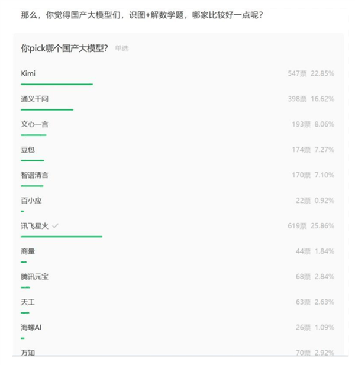Click the green result bar under 讯飞星火
Image resolution: width=355 pixels, height=365 pixels.
point(62,236)
